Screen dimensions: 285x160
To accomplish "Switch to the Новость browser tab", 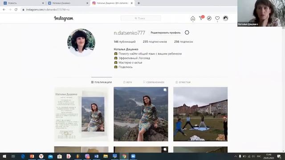I will coord(24,3).
